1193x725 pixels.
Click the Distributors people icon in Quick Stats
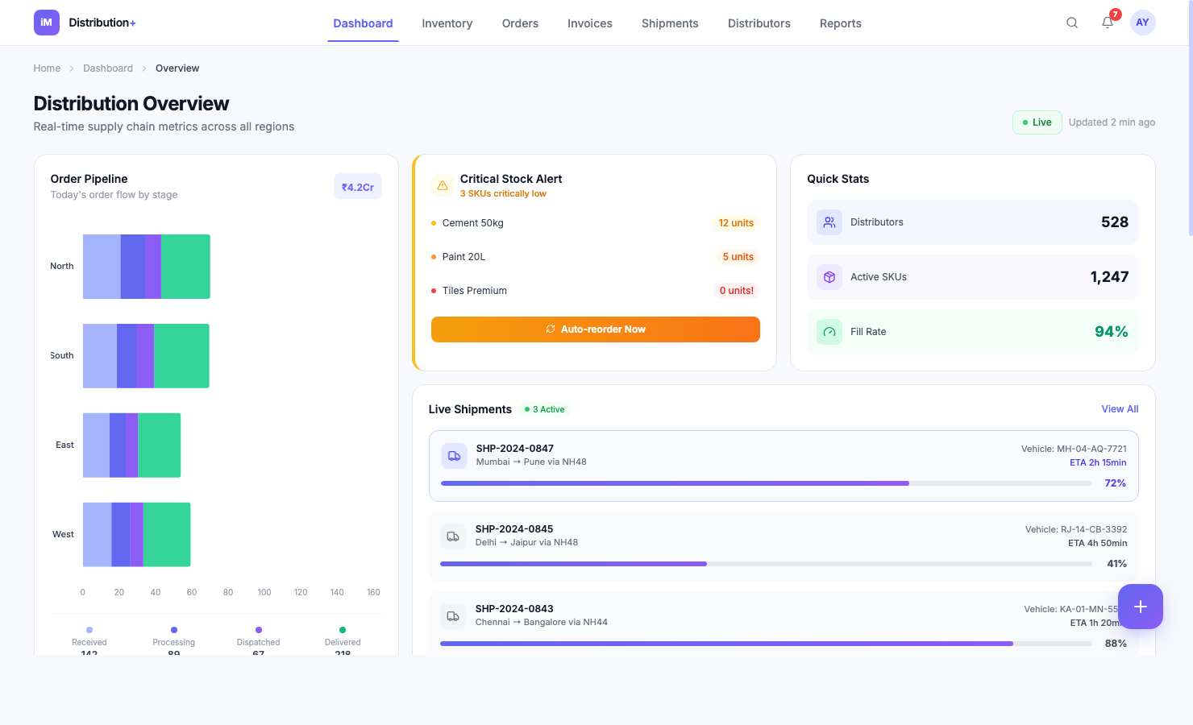click(x=829, y=222)
